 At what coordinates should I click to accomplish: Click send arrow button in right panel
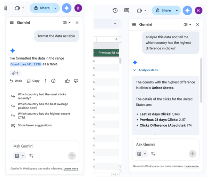click(193, 154)
